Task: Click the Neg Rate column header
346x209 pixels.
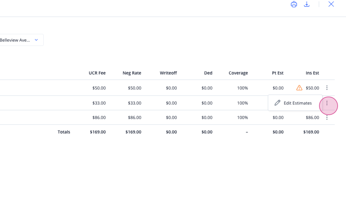Action: (132, 73)
